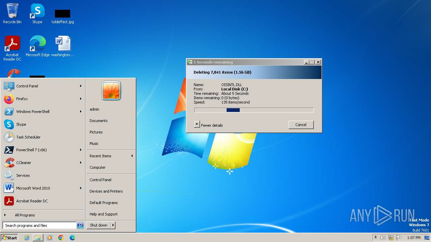Viewport: 431px width, 242px height.
Task: Open the Skype desktop shortcut
Action: [x=37, y=13]
